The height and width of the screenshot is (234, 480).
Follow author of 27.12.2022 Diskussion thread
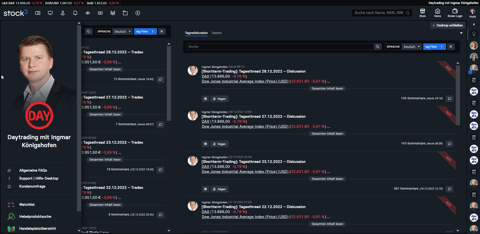tap(219, 144)
